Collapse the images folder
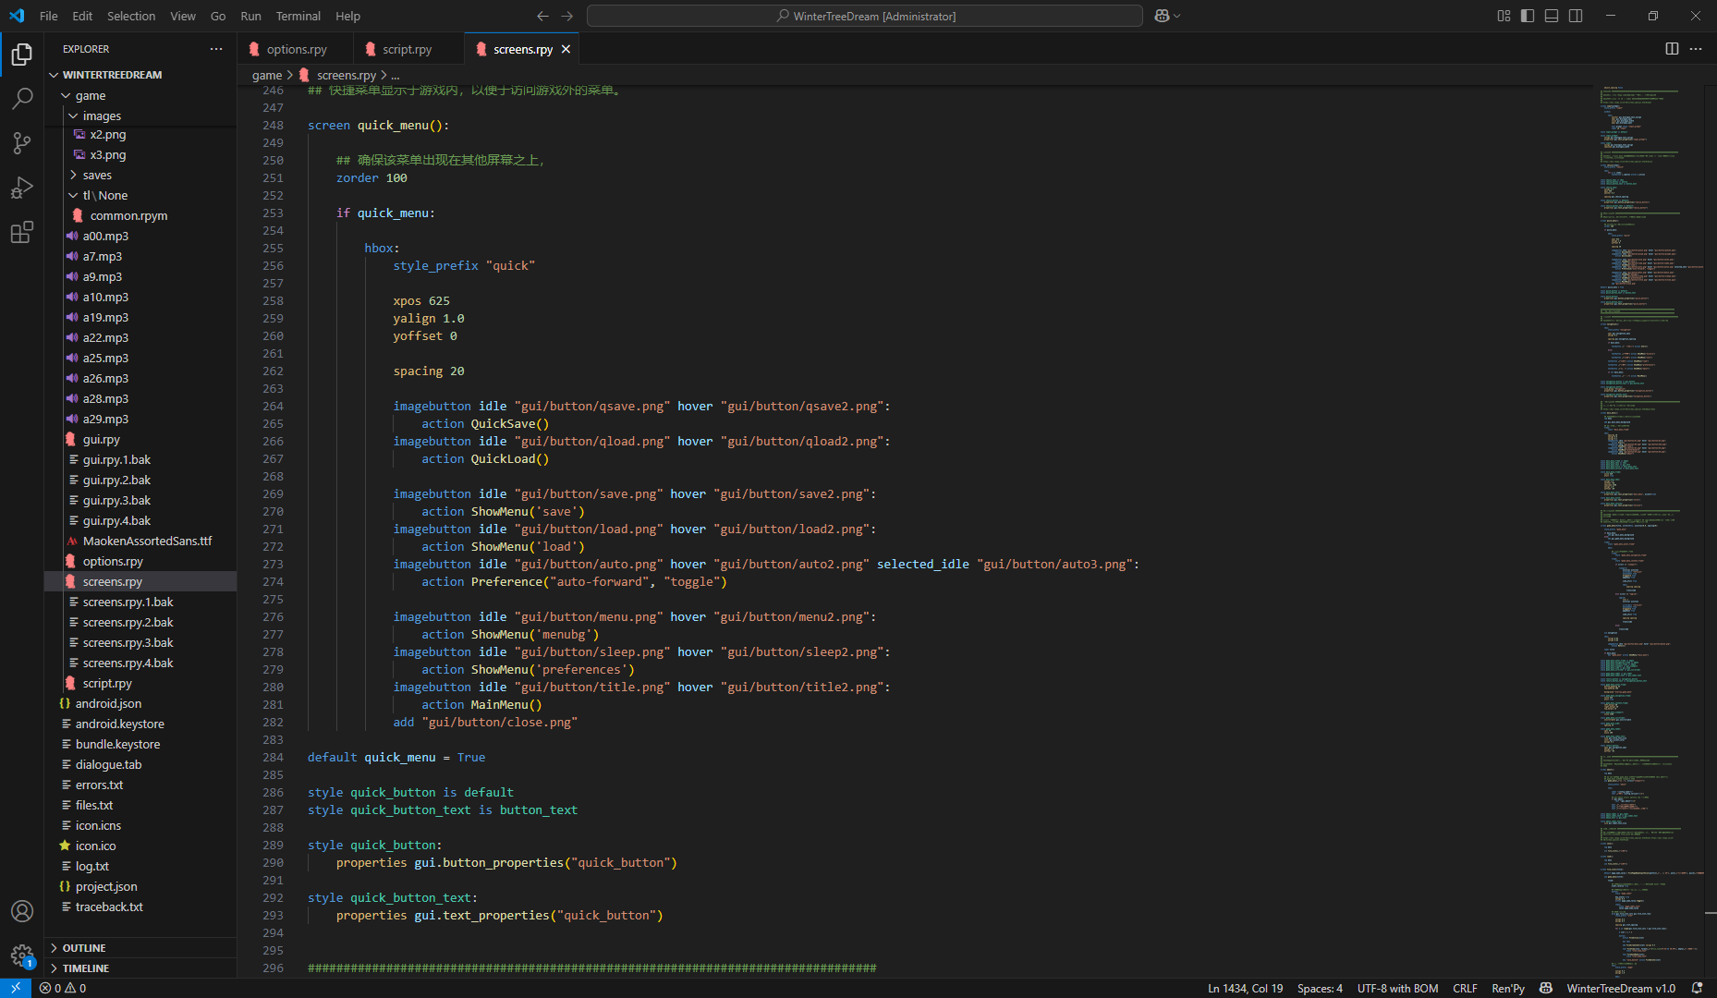 tap(102, 116)
